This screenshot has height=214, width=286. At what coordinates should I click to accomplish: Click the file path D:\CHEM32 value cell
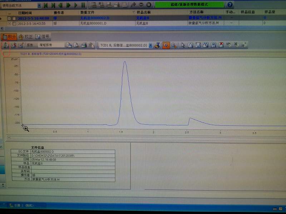click(73, 156)
